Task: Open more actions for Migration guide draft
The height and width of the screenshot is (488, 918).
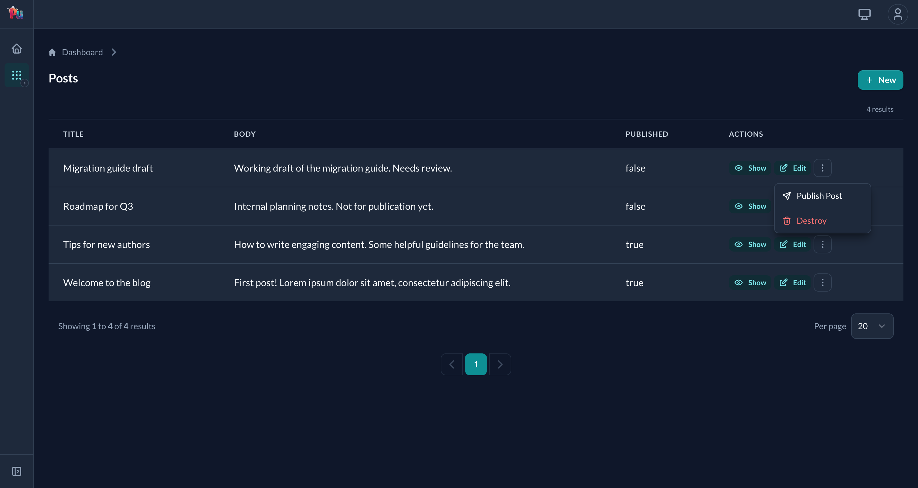Action: pyautogui.click(x=822, y=168)
